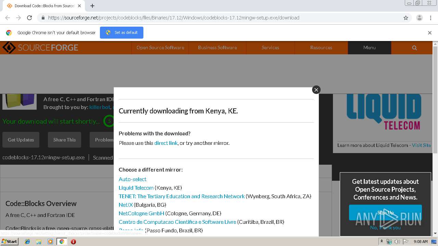Switch to Chrome in the taskbar
The height and width of the screenshot is (246, 438).
click(x=62, y=242)
